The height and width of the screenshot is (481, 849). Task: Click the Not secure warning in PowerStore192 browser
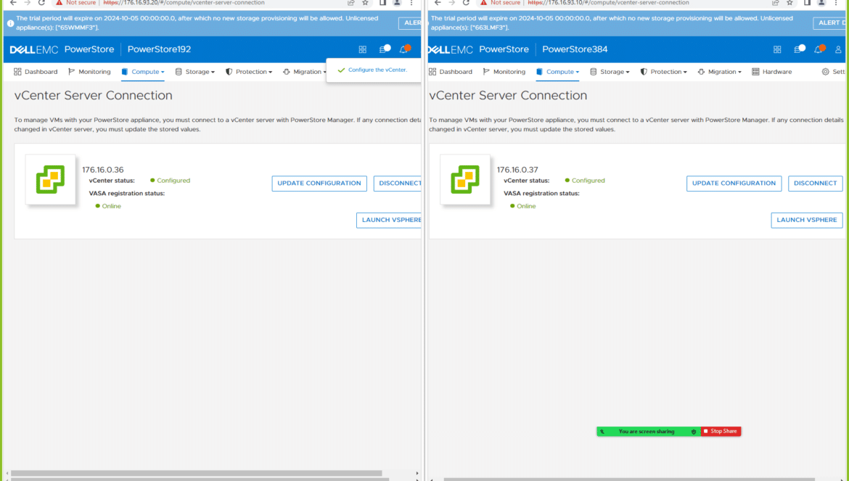click(x=75, y=3)
